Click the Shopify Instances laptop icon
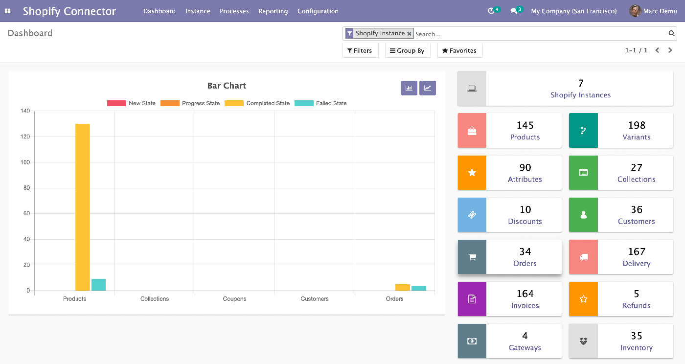The height and width of the screenshot is (364, 685). point(472,89)
